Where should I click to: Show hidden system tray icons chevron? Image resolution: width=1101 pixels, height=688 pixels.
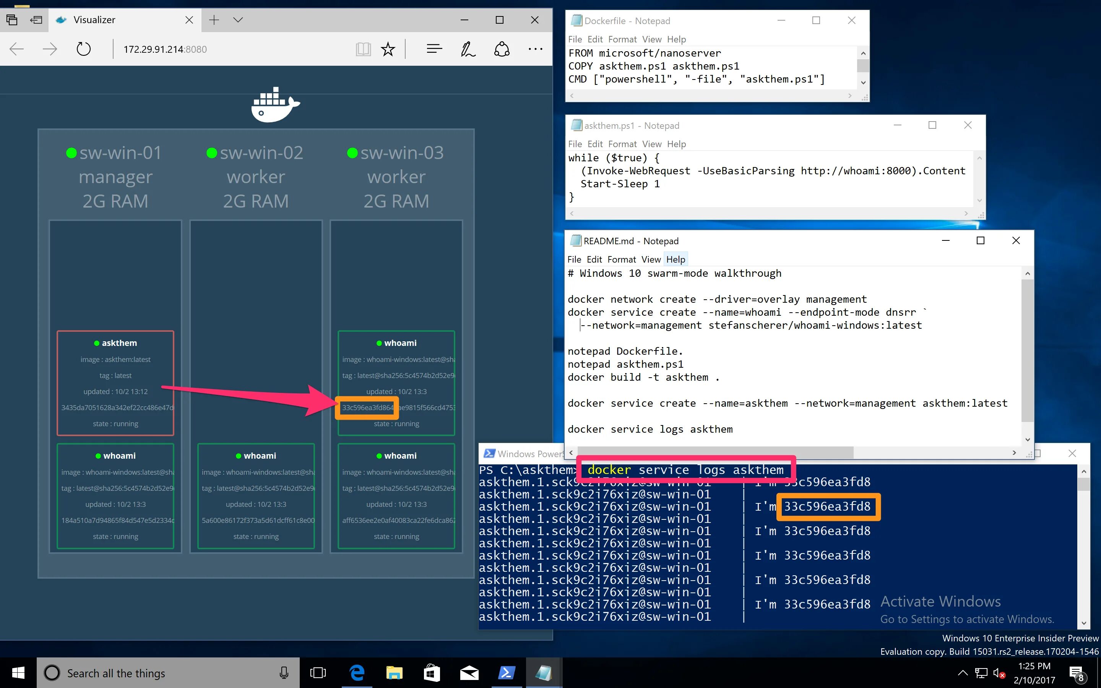[x=962, y=673]
